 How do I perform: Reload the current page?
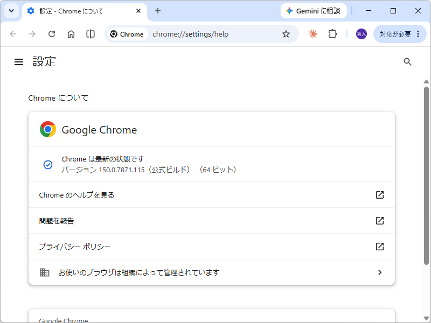[52, 34]
